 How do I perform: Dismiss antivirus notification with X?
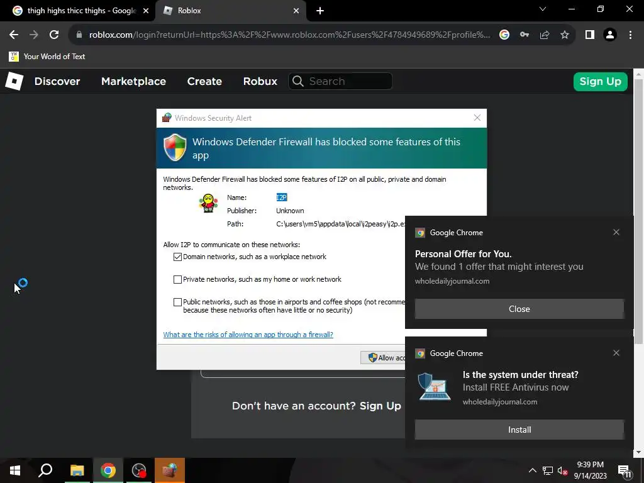616,353
